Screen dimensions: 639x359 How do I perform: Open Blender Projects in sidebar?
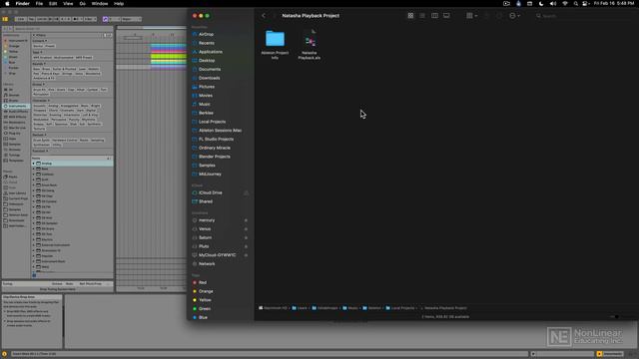(x=215, y=157)
